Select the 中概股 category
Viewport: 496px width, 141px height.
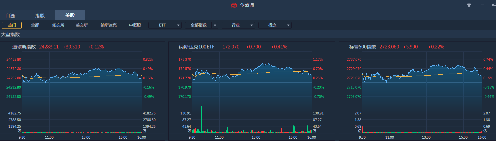[135, 25]
